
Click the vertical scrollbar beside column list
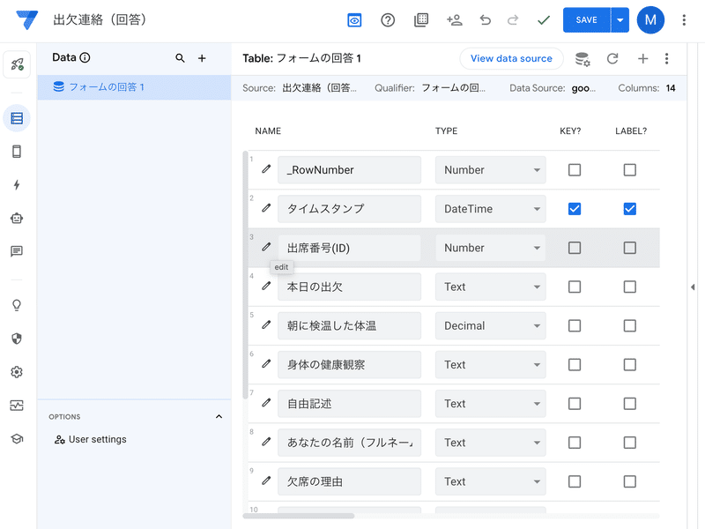pos(246,275)
